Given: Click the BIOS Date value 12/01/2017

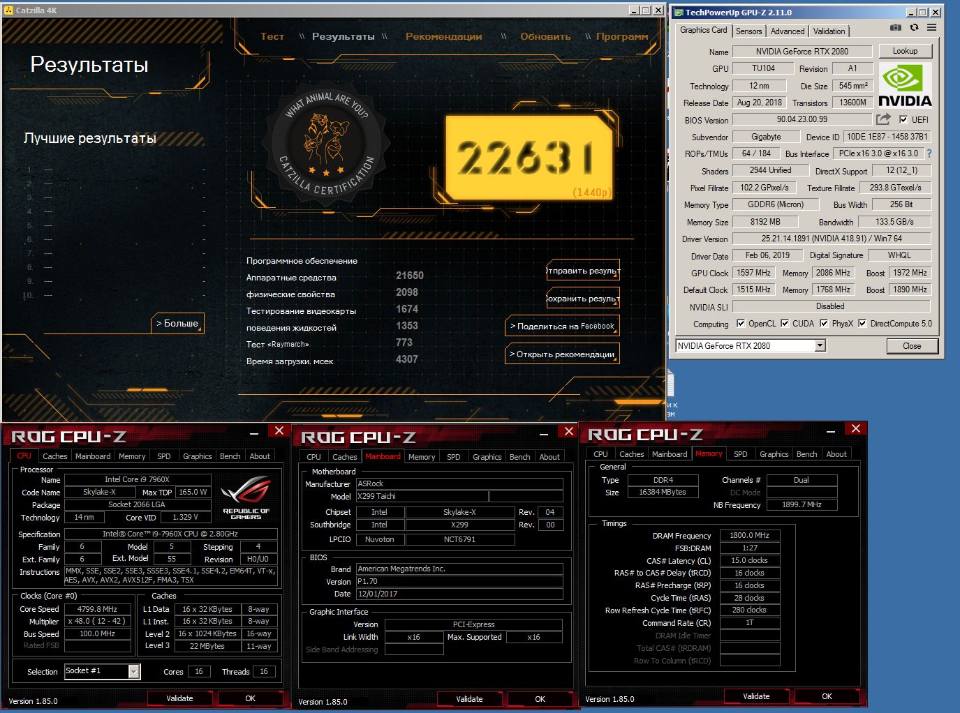Looking at the screenshot, I should tap(459, 594).
